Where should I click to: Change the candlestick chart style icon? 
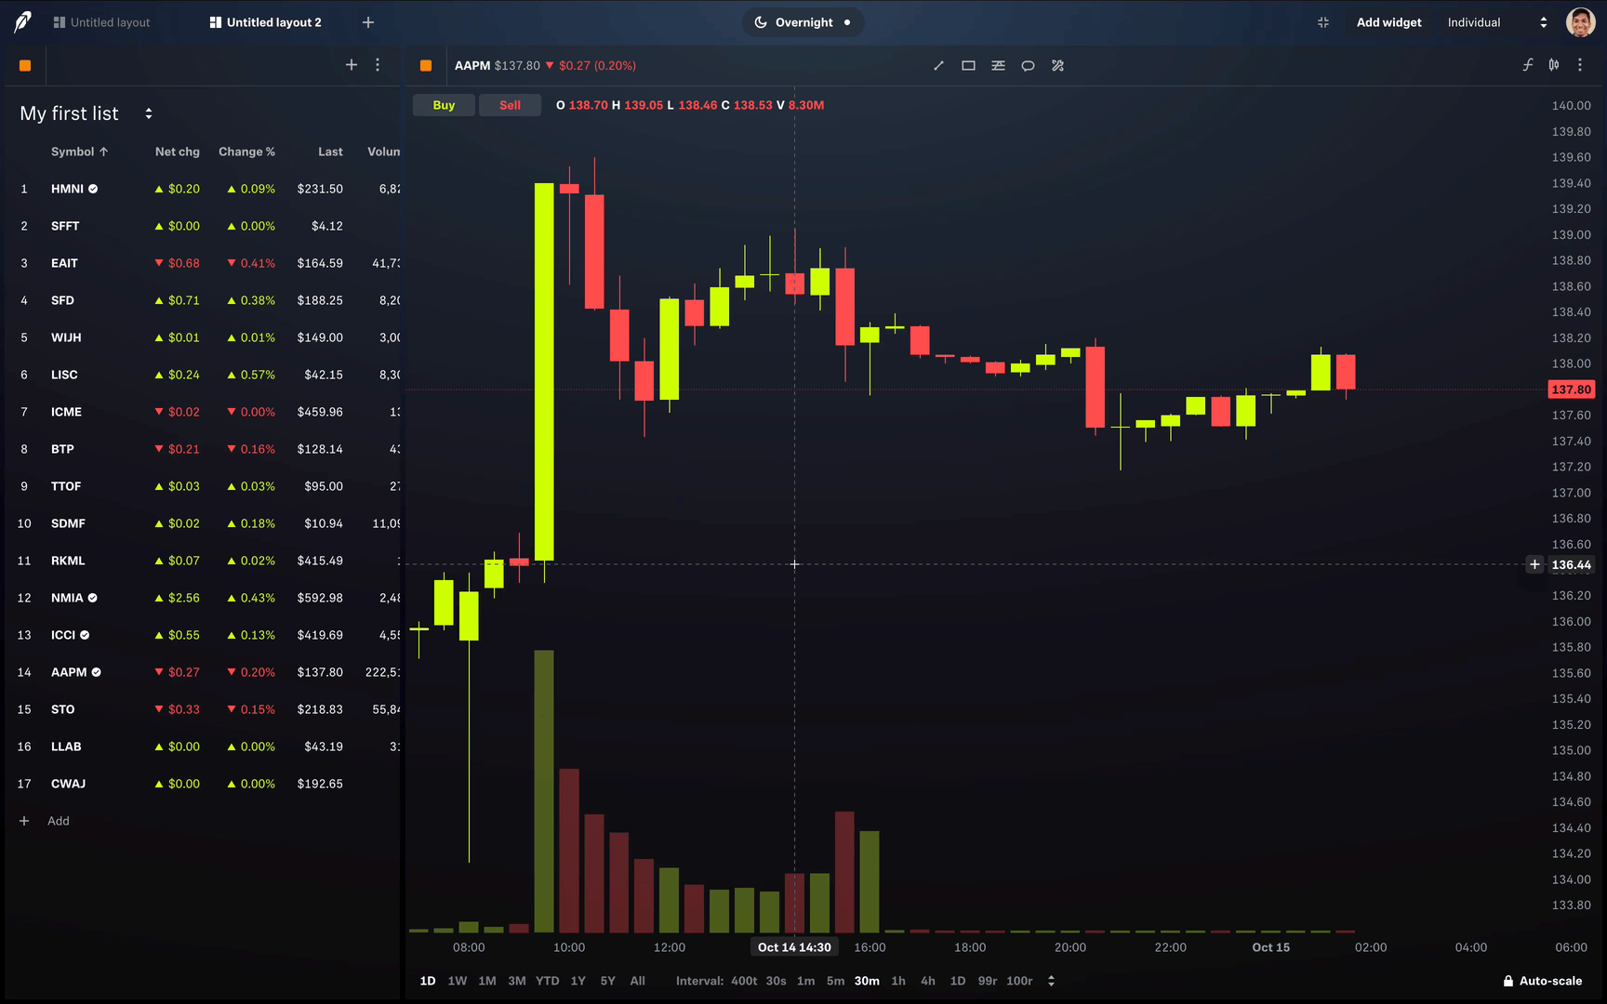click(x=1554, y=65)
